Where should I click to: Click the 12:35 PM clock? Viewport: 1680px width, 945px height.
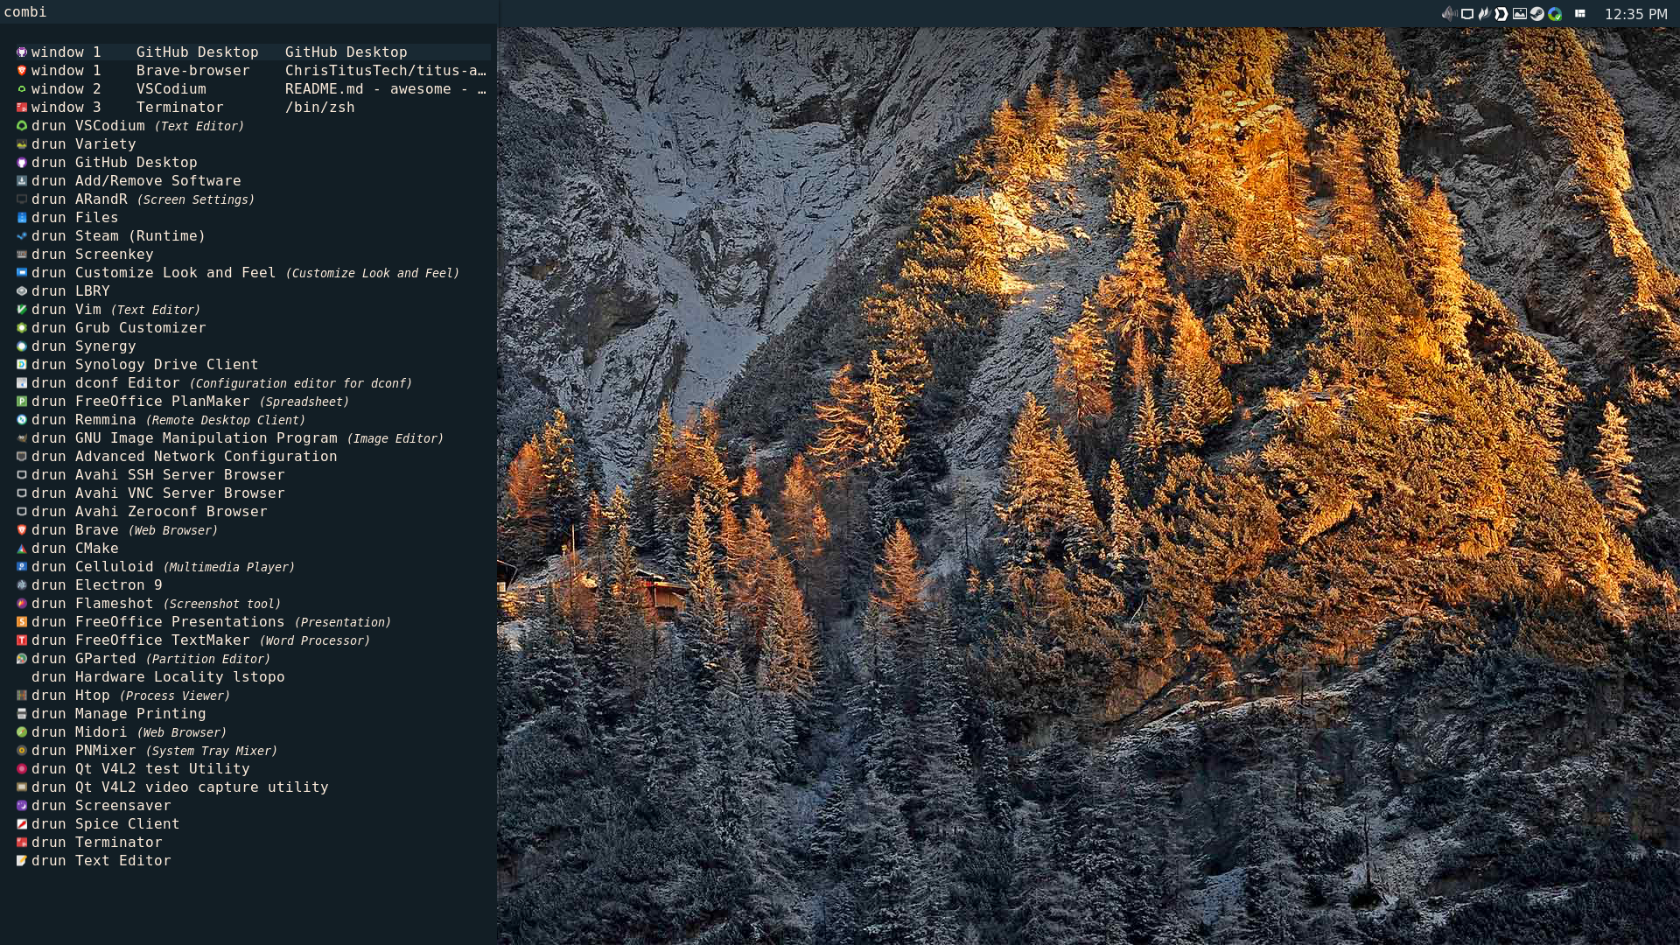coord(1634,14)
